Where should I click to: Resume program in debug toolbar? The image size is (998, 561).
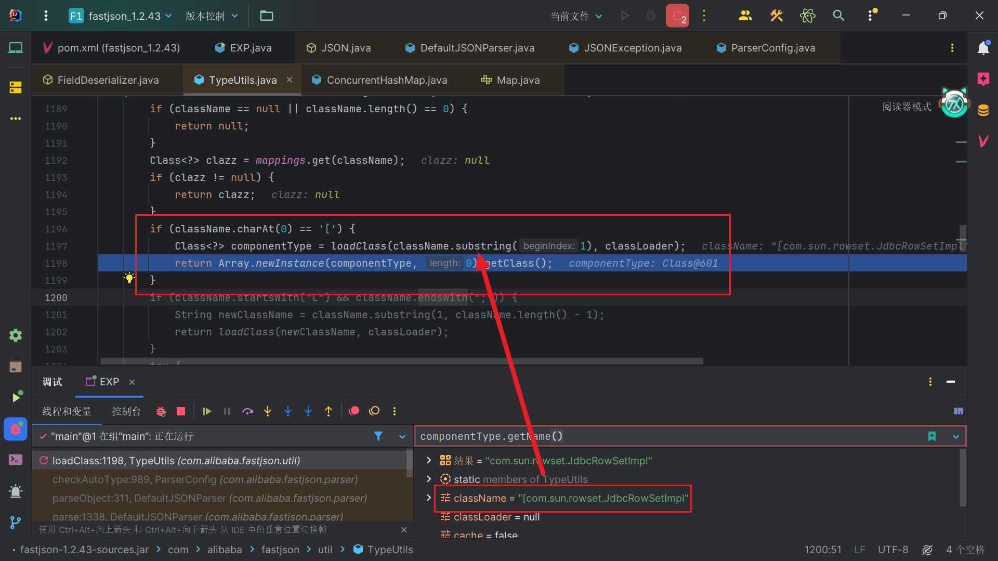tap(207, 411)
